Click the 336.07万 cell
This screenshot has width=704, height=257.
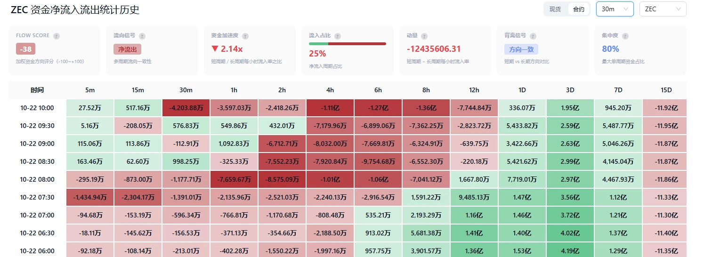(522, 108)
